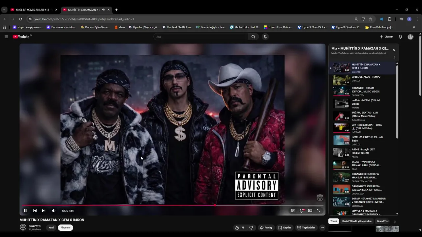Open Chrome three-dot menu
The width and height of the screenshot is (422, 237).
coord(417,19)
